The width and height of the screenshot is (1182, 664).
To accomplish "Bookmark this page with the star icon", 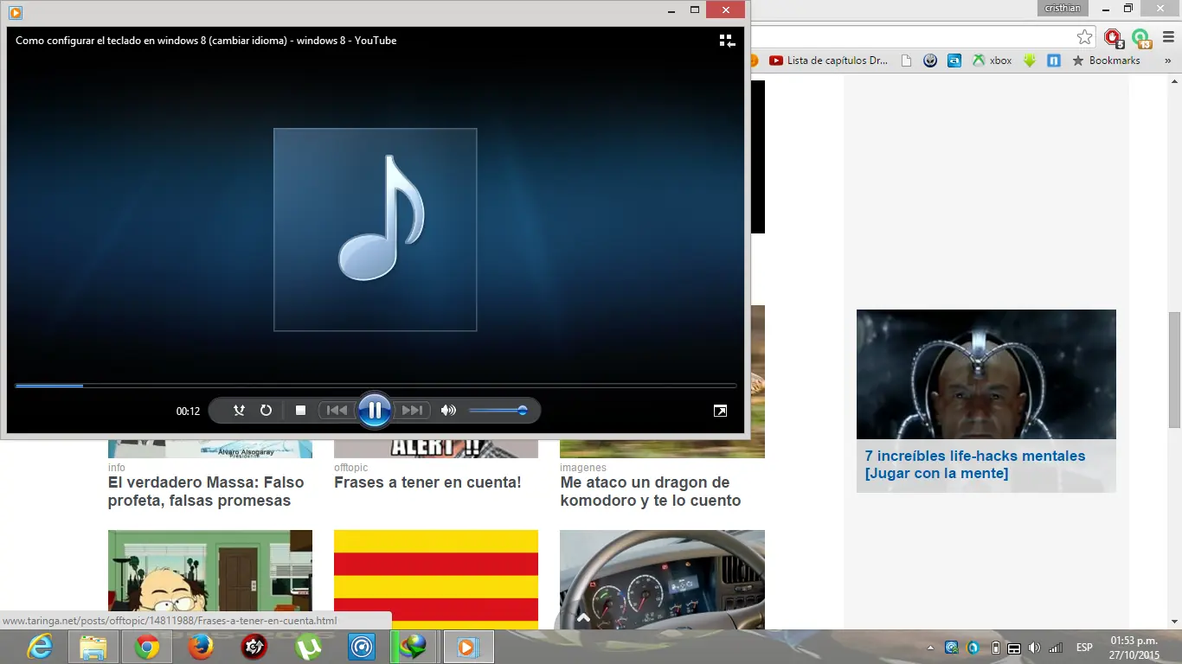I will pyautogui.click(x=1084, y=37).
